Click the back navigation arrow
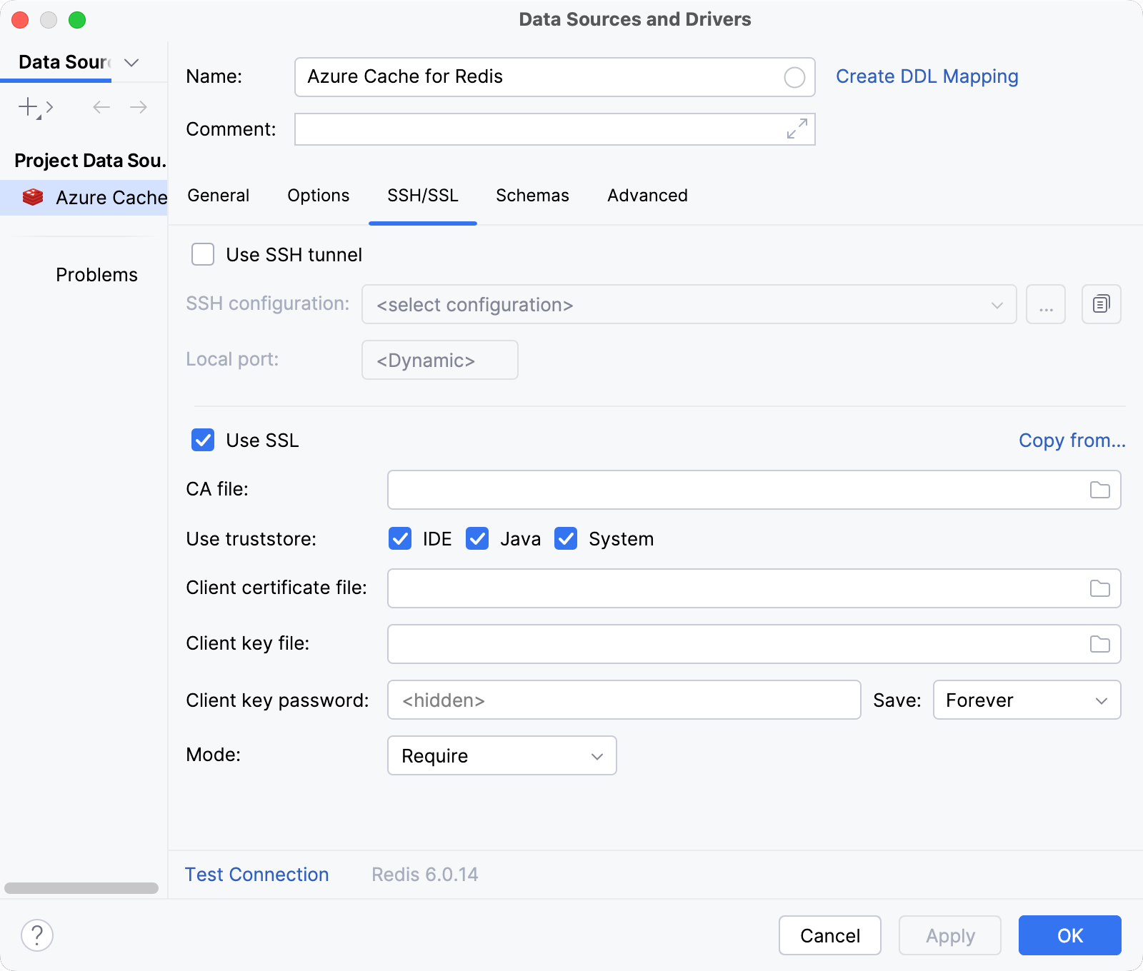The image size is (1143, 971). 100,107
